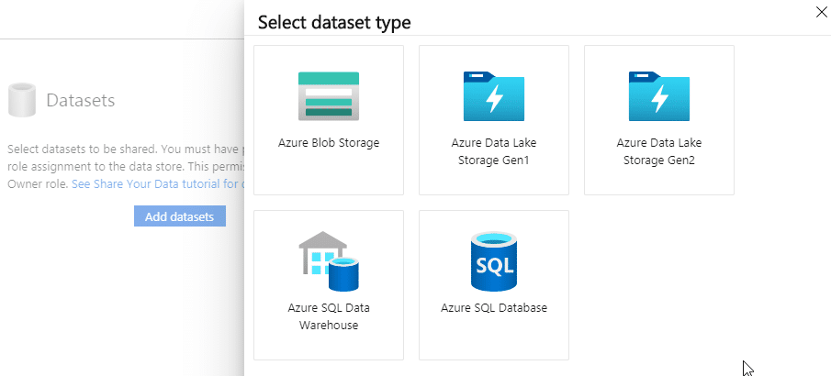This screenshot has width=831, height=376.
Task: Click the 'Azure Data Lake Storage Gen2' label
Action: [x=659, y=151]
